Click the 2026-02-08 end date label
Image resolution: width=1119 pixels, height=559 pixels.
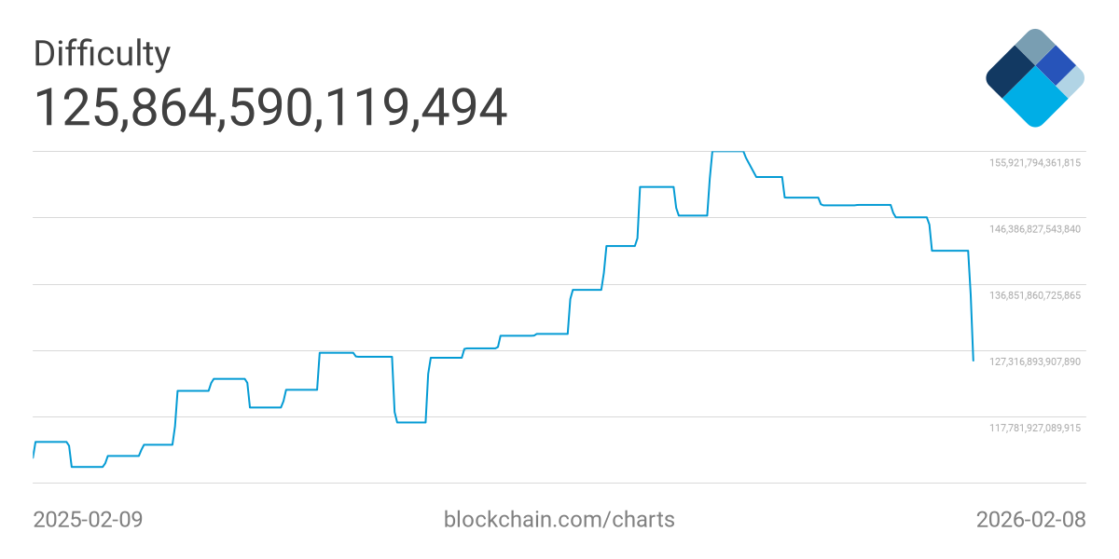coord(1030,519)
